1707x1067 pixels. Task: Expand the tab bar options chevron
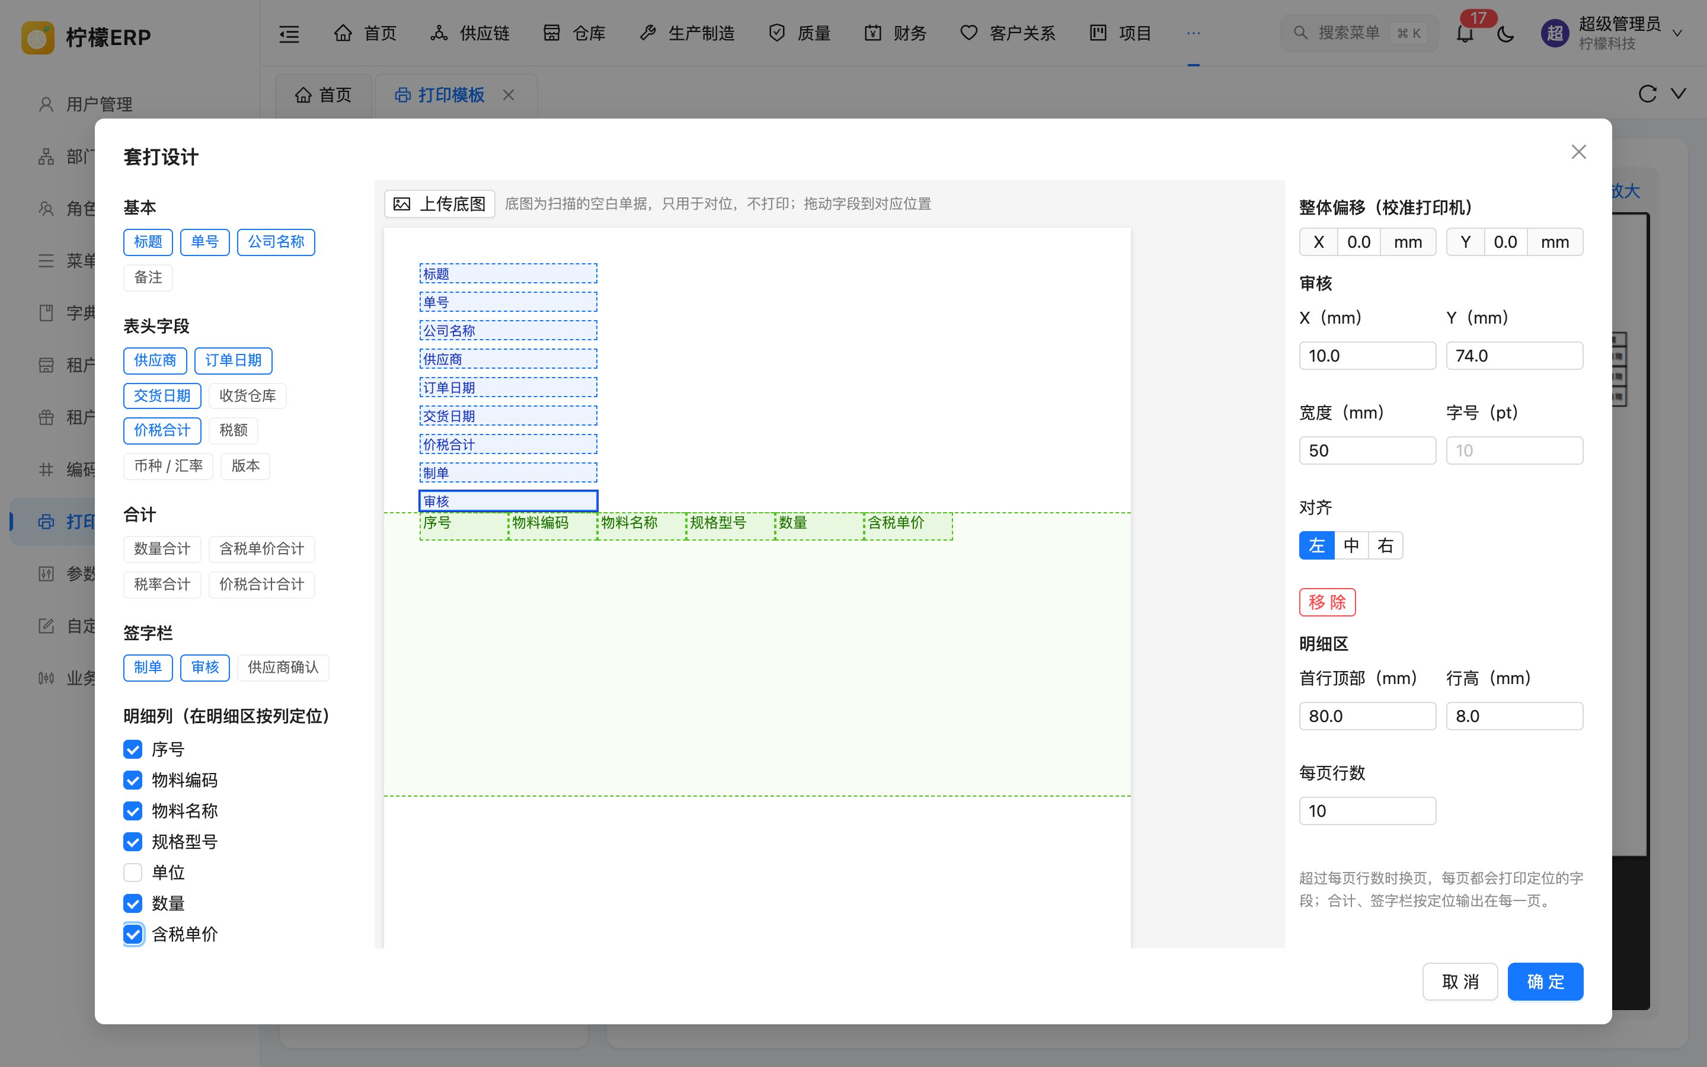click(1679, 93)
